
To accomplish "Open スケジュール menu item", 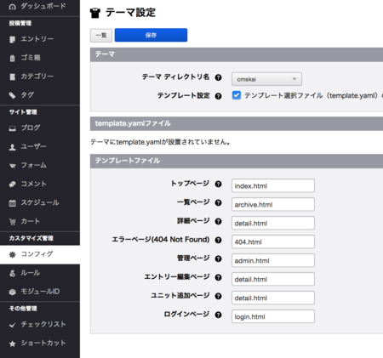I will pyautogui.click(x=40, y=203).
